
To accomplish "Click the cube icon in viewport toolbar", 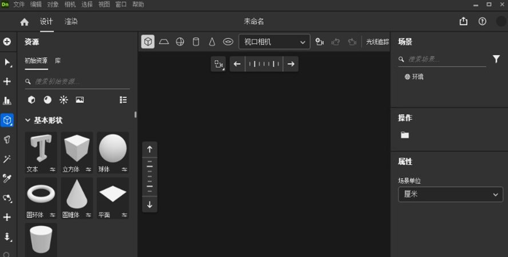I will click(x=148, y=42).
